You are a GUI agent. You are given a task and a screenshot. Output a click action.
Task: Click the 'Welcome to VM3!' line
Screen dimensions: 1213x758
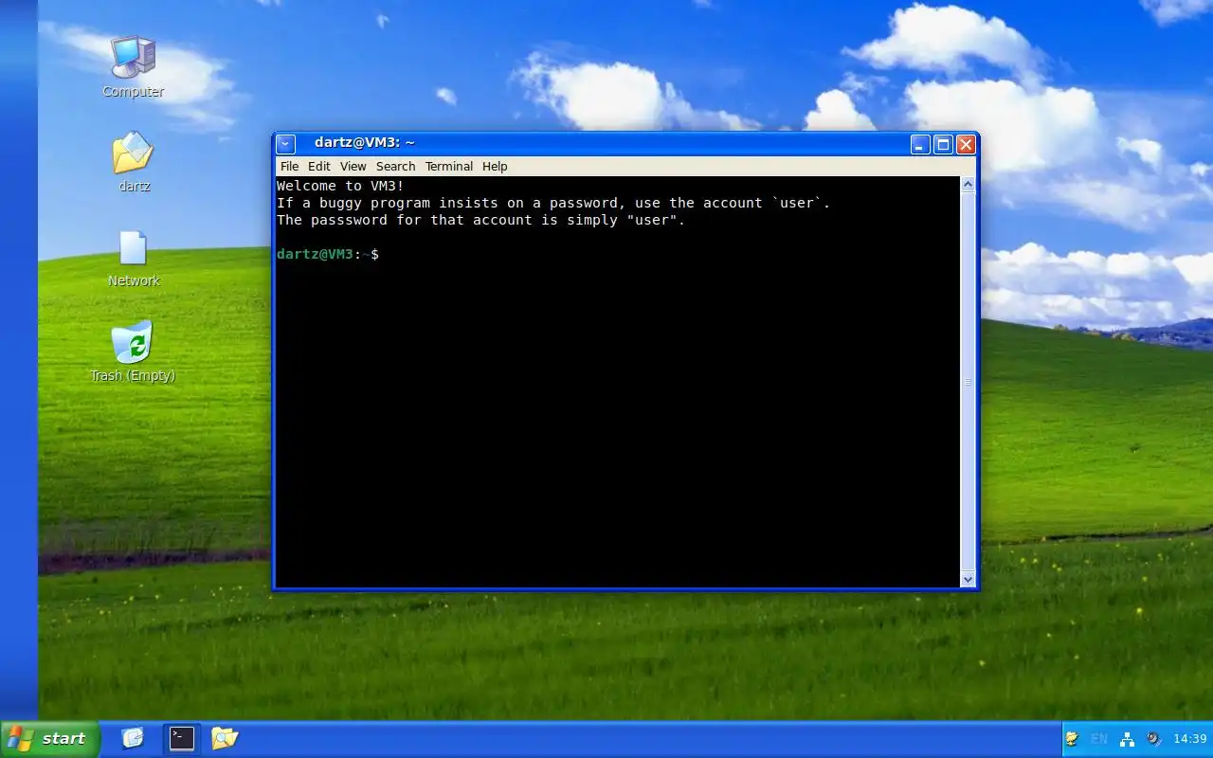pos(340,186)
